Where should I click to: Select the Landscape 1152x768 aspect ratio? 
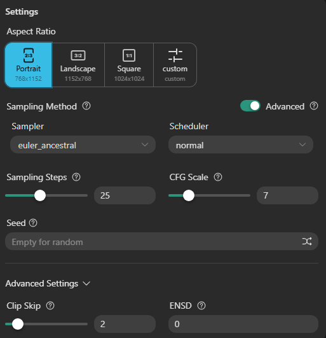click(78, 65)
